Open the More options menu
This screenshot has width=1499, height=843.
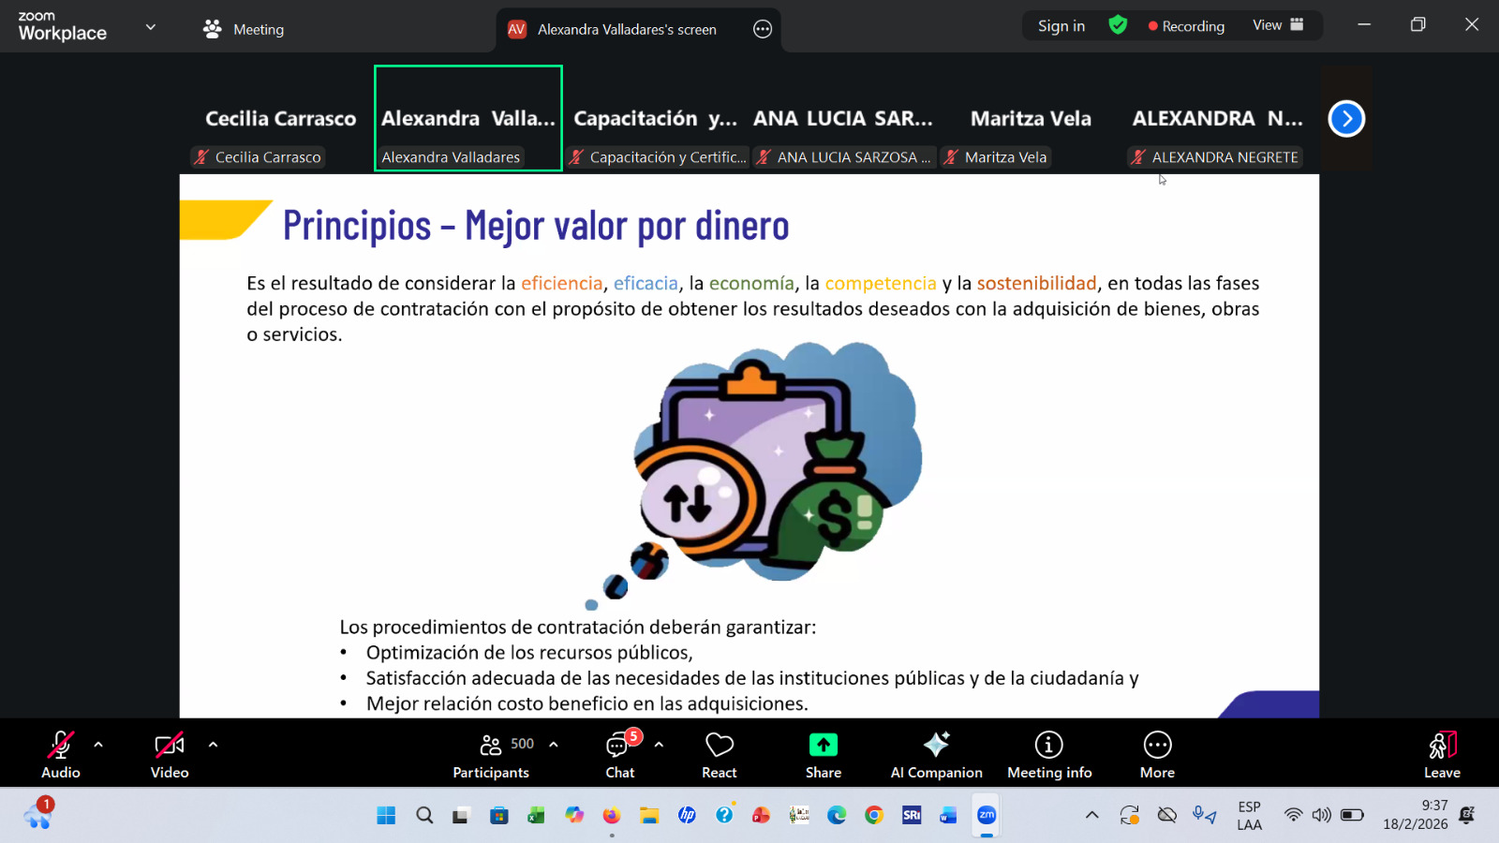click(x=1157, y=754)
